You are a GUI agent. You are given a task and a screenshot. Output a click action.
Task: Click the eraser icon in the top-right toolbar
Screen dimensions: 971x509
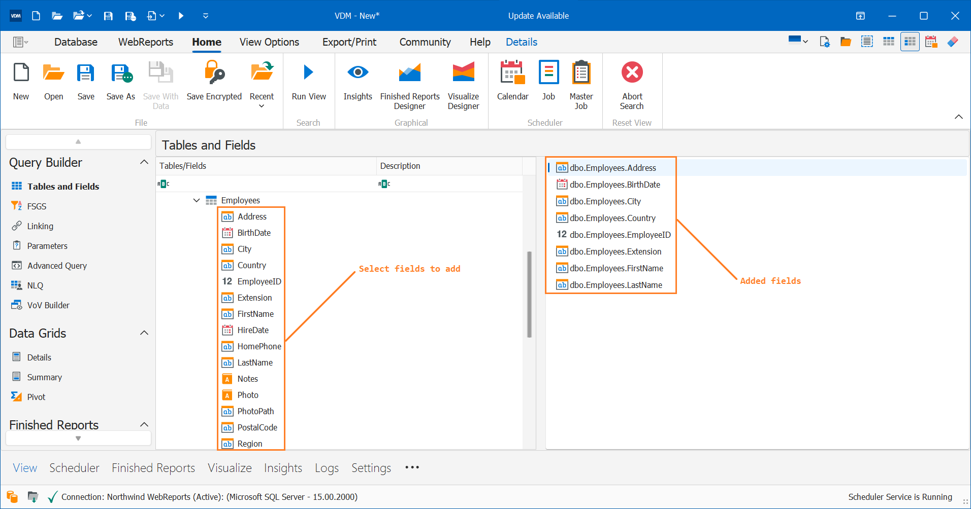tap(953, 42)
